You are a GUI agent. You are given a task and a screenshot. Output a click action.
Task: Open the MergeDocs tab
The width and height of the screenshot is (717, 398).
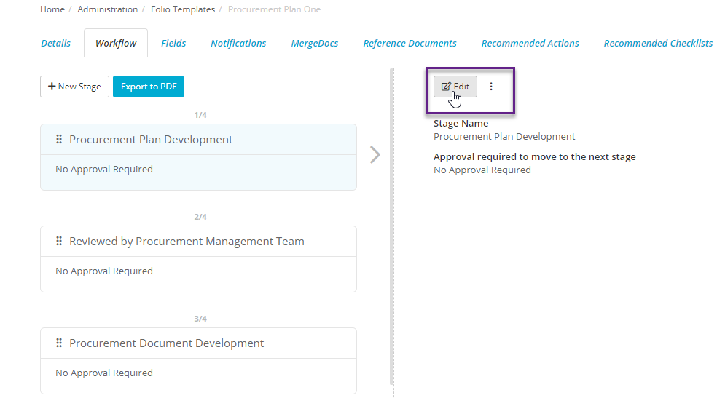coord(315,44)
